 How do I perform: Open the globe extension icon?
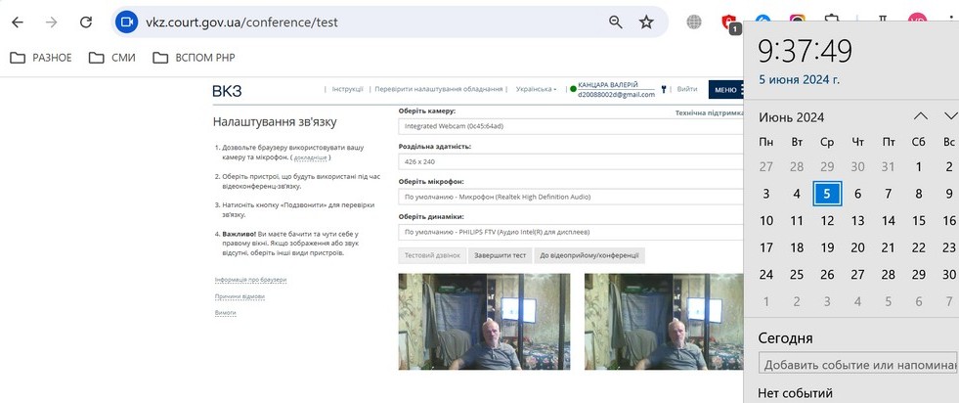[x=694, y=22]
